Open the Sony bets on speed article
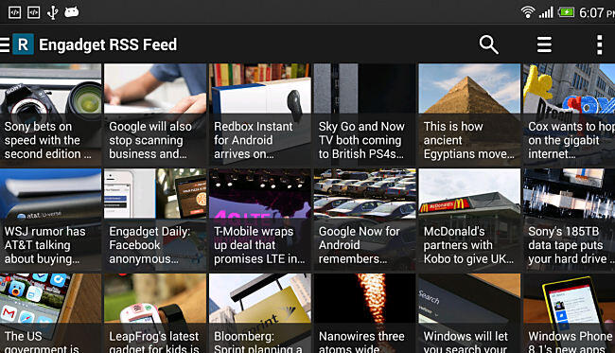 (50, 115)
